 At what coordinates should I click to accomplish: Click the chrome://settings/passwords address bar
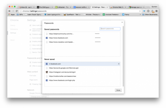click(x=80, y=11)
